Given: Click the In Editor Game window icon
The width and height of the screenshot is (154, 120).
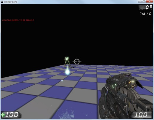Looking at the screenshot, I should 2,2.
